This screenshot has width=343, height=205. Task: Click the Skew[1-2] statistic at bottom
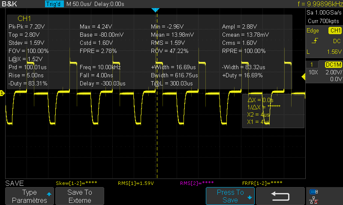coord(76,183)
